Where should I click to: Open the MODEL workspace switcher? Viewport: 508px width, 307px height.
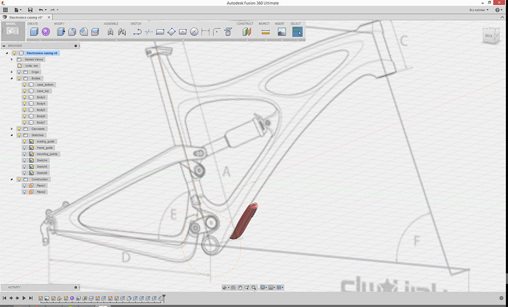pos(13,30)
